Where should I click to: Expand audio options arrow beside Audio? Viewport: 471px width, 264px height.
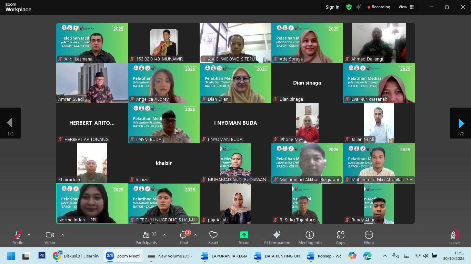[x=29, y=235]
